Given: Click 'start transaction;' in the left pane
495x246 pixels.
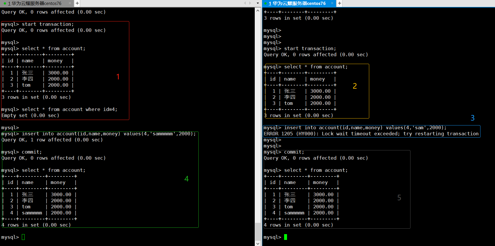Looking at the screenshot, I should tap(48, 24).
